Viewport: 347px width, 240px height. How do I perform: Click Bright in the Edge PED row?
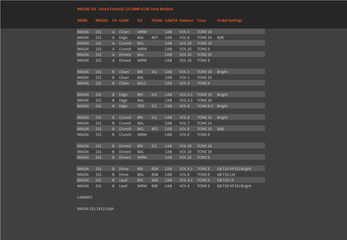[x=222, y=106]
